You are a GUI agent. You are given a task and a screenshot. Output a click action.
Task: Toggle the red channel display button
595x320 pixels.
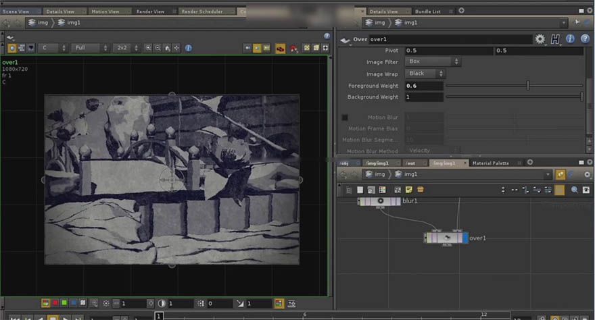point(55,303)
